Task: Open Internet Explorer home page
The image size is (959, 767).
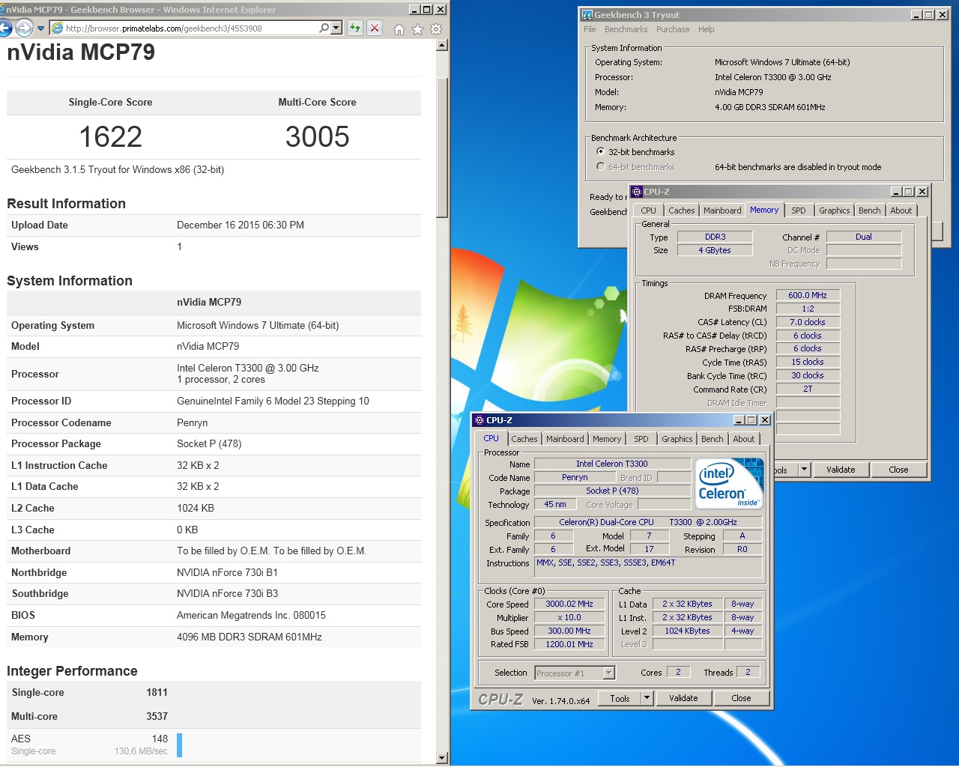Action: [399, 29]
